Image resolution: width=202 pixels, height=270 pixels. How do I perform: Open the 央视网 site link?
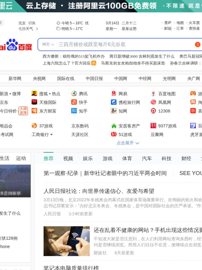pyautogui.click(x=39, y=79)
